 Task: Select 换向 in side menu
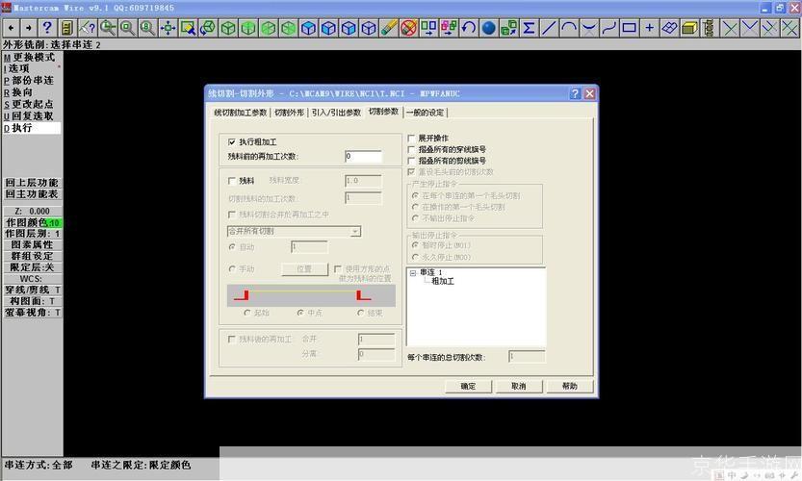(32, 92)
